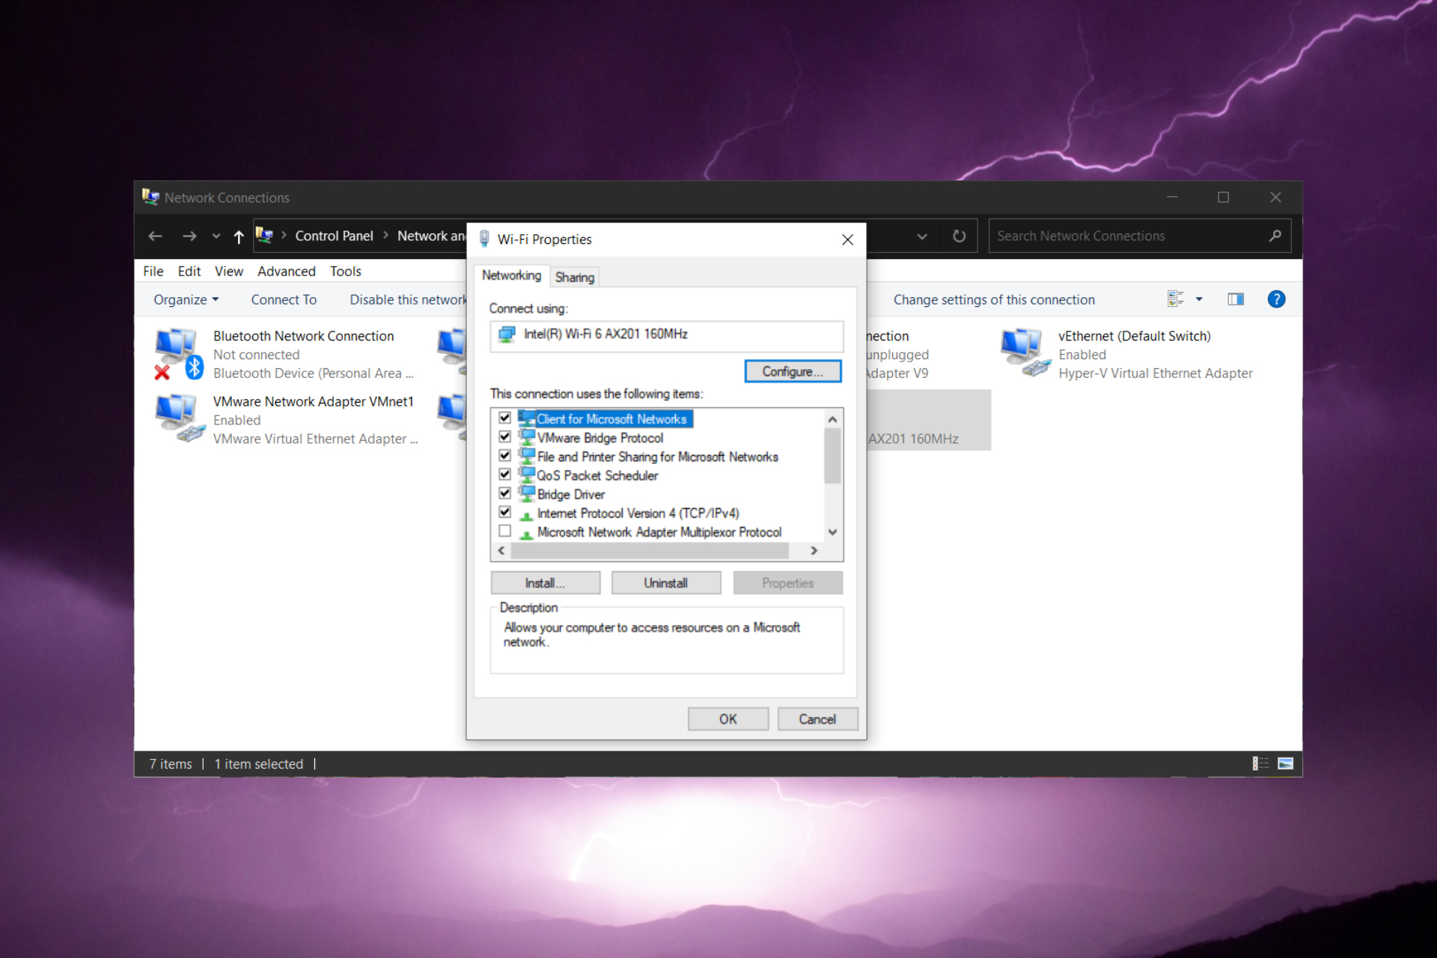
Task: Click the Bluetooth Network Connection adapter icon
Action: tap(178, 354)
